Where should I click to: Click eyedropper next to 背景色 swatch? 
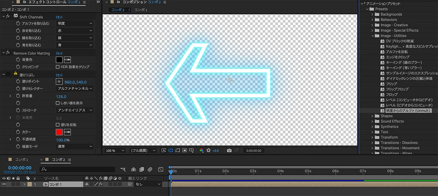tap(67, 59)
